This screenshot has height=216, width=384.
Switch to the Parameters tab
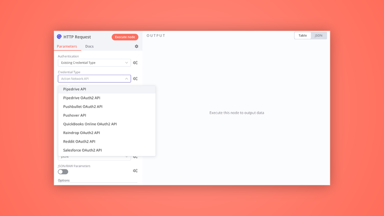pos(67,46)
